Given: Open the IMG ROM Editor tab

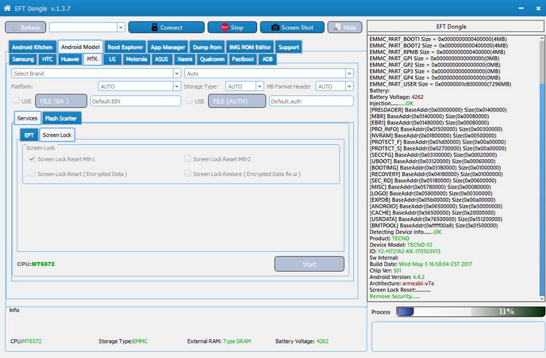Looking at the screenshot, I should click(x=250, y=47).
